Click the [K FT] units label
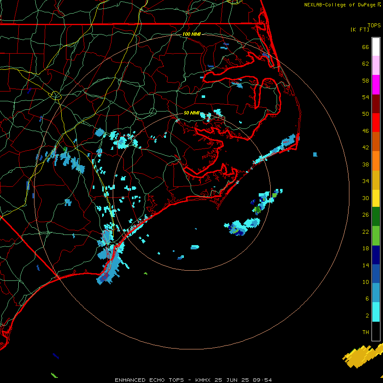The image size is (383, 383). click(360, 30)
